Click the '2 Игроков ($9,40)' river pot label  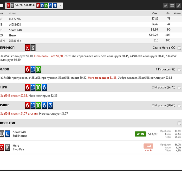coord(164,105)
